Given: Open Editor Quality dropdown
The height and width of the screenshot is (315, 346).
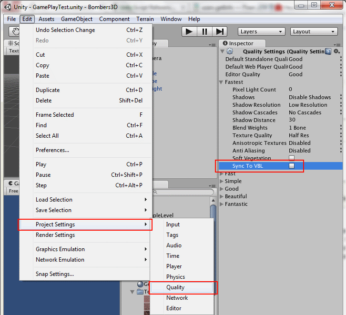Looking at the screenshot, I should 315,74.
